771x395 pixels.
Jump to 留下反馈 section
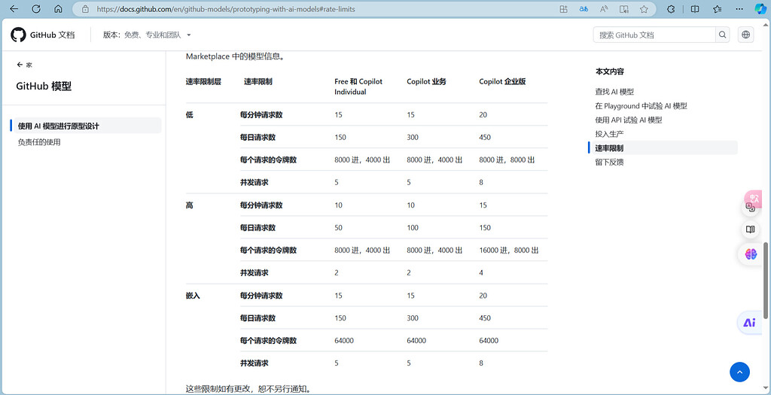coord(609,162)
